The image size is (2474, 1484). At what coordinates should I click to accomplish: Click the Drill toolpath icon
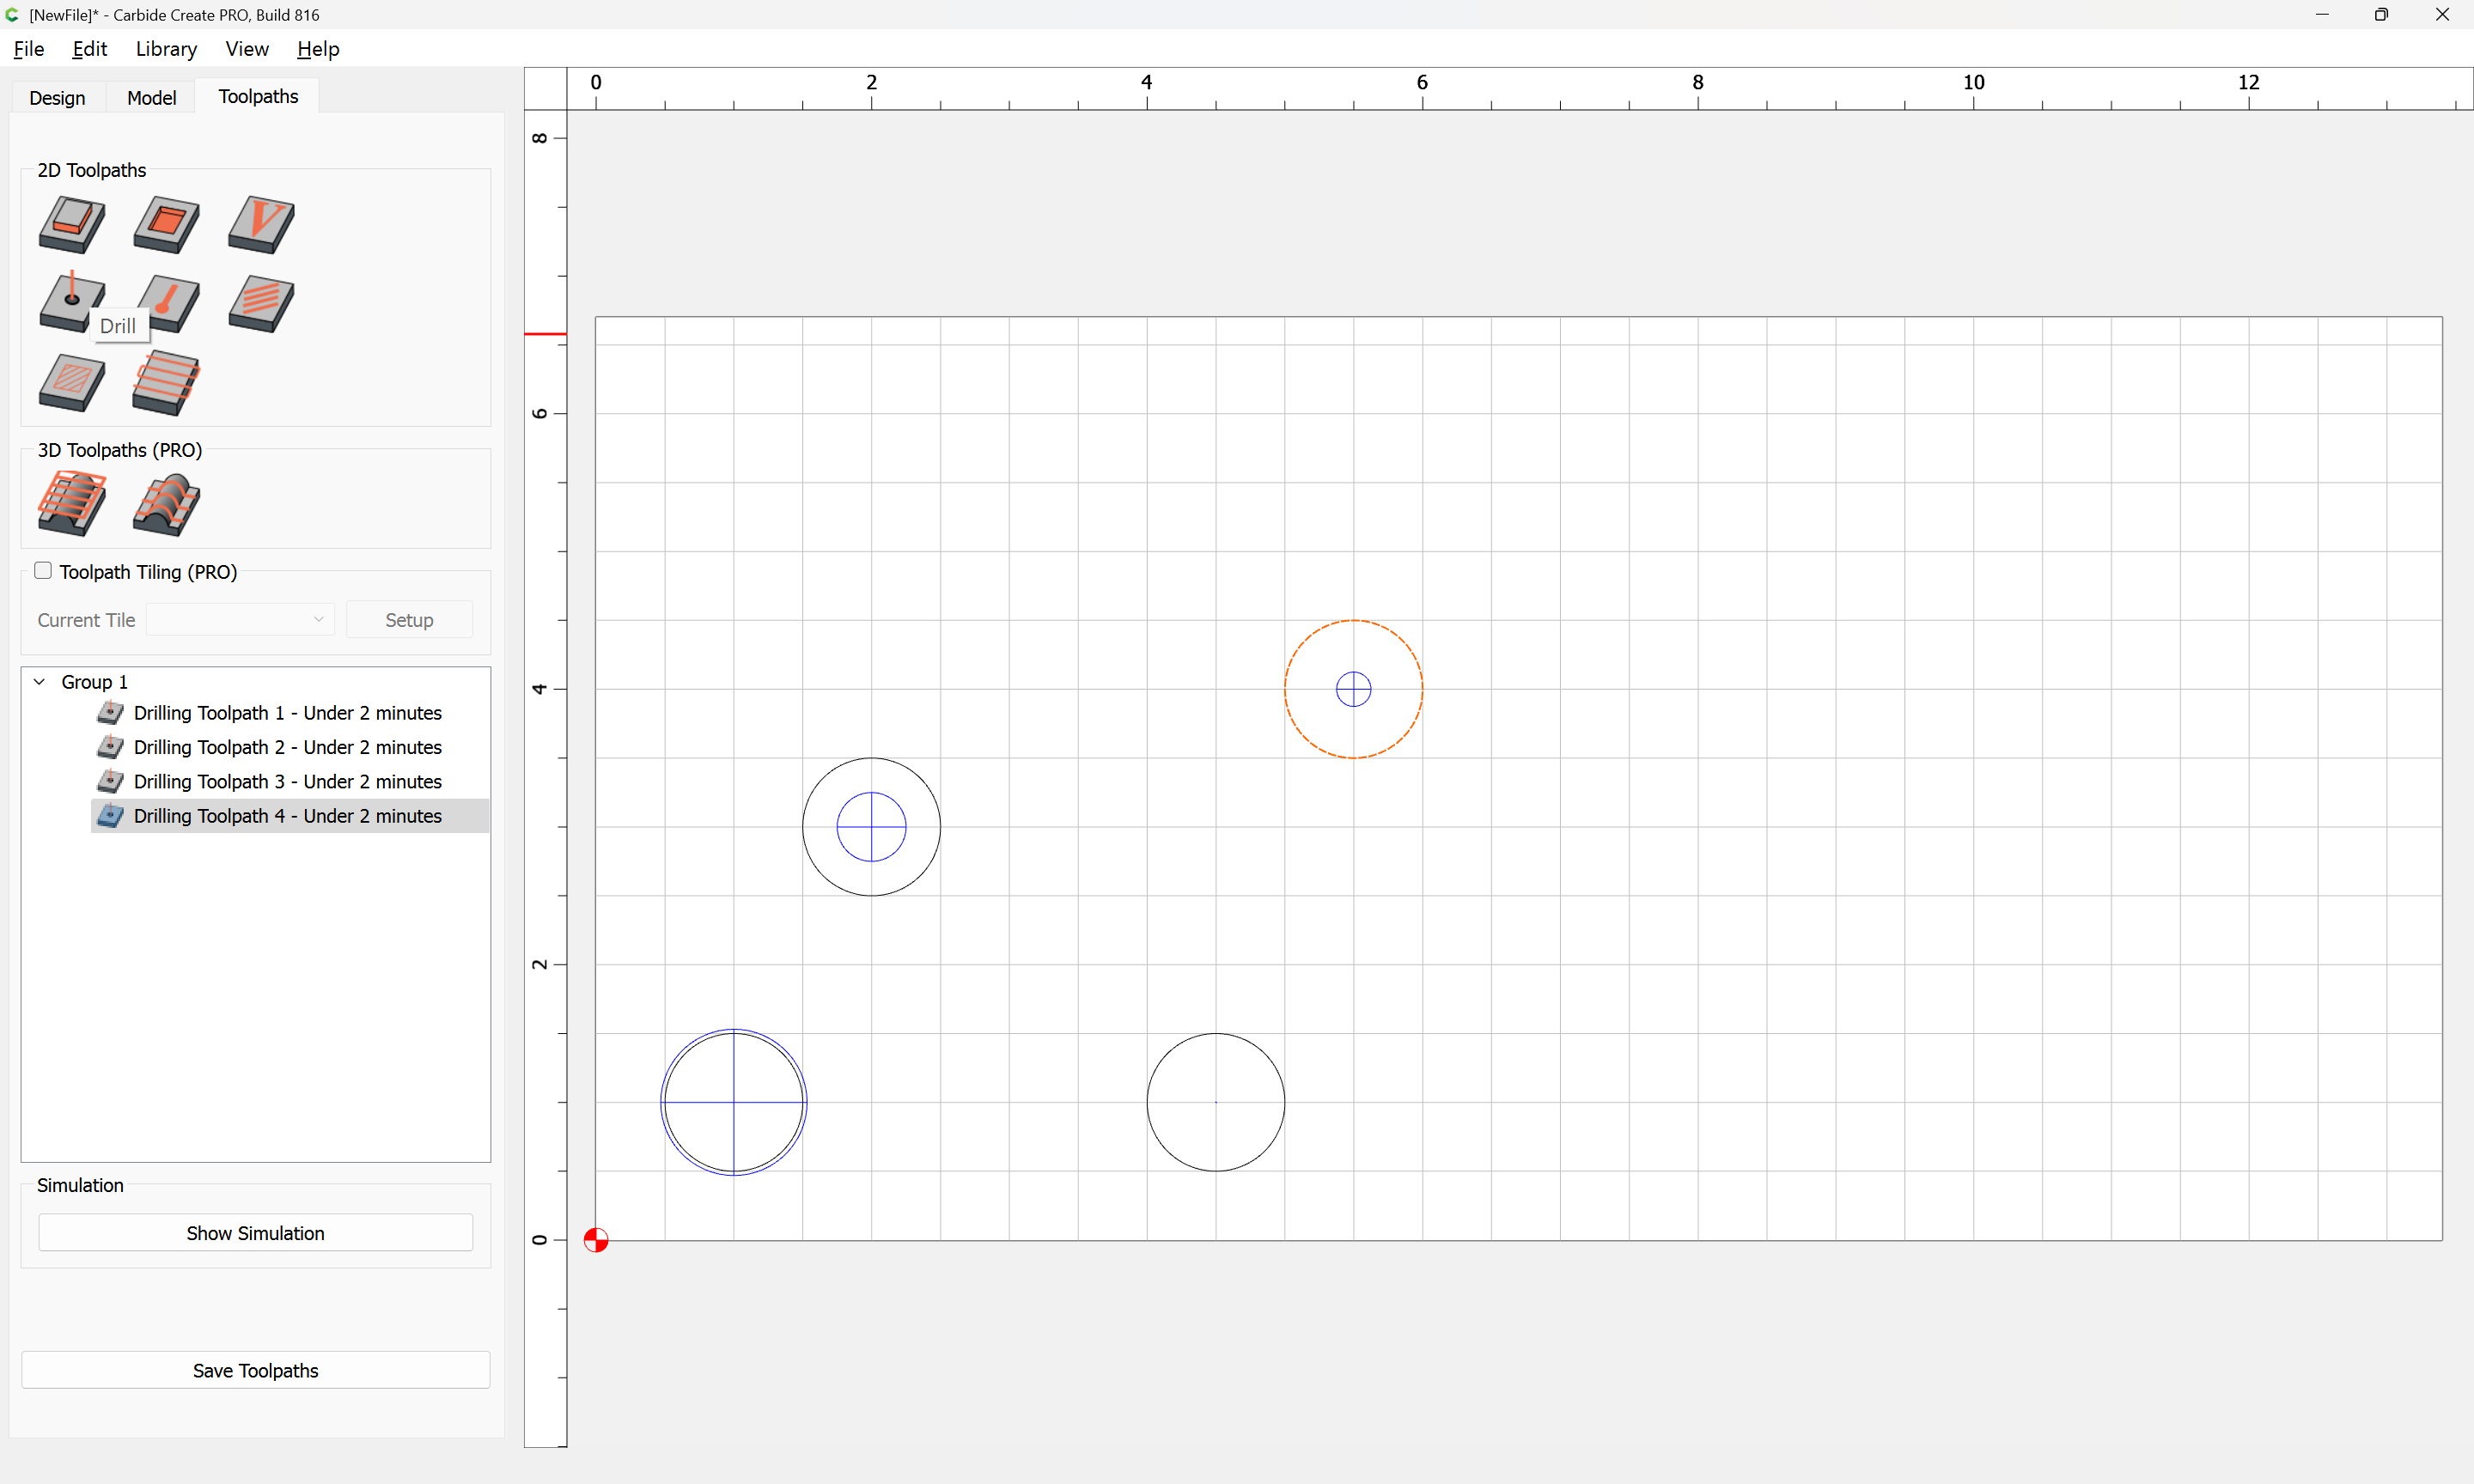coord(72,302)
